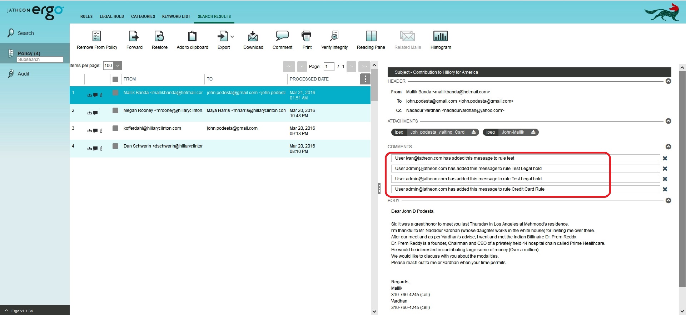Collapse the BODY section
The width and height of the screenshot is (686, 315).
pos(668,201)
